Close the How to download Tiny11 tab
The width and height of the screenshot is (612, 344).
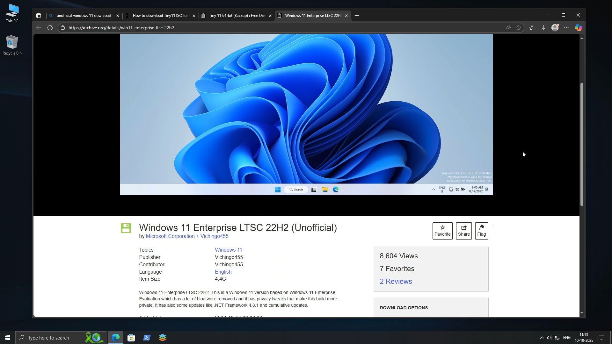tap(194, 16)
